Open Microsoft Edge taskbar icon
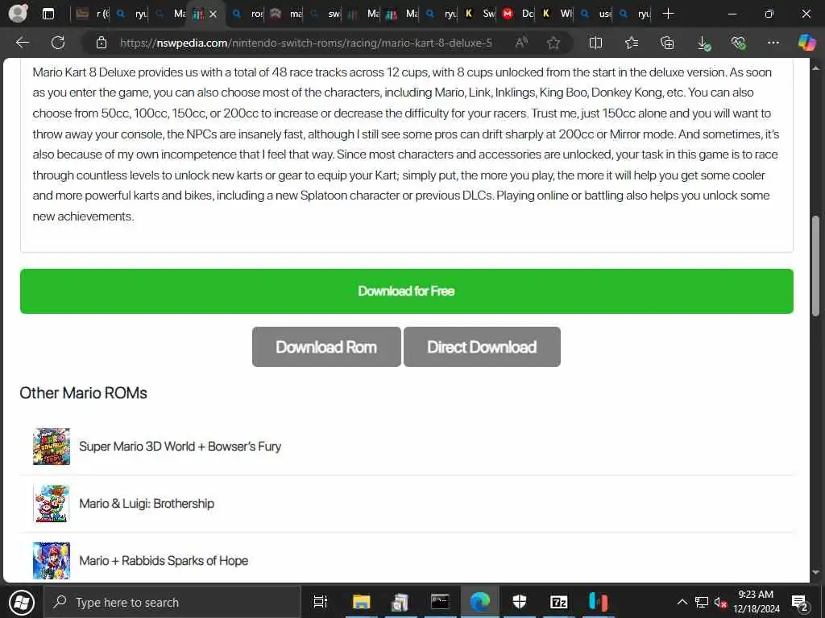 point(479,602)
